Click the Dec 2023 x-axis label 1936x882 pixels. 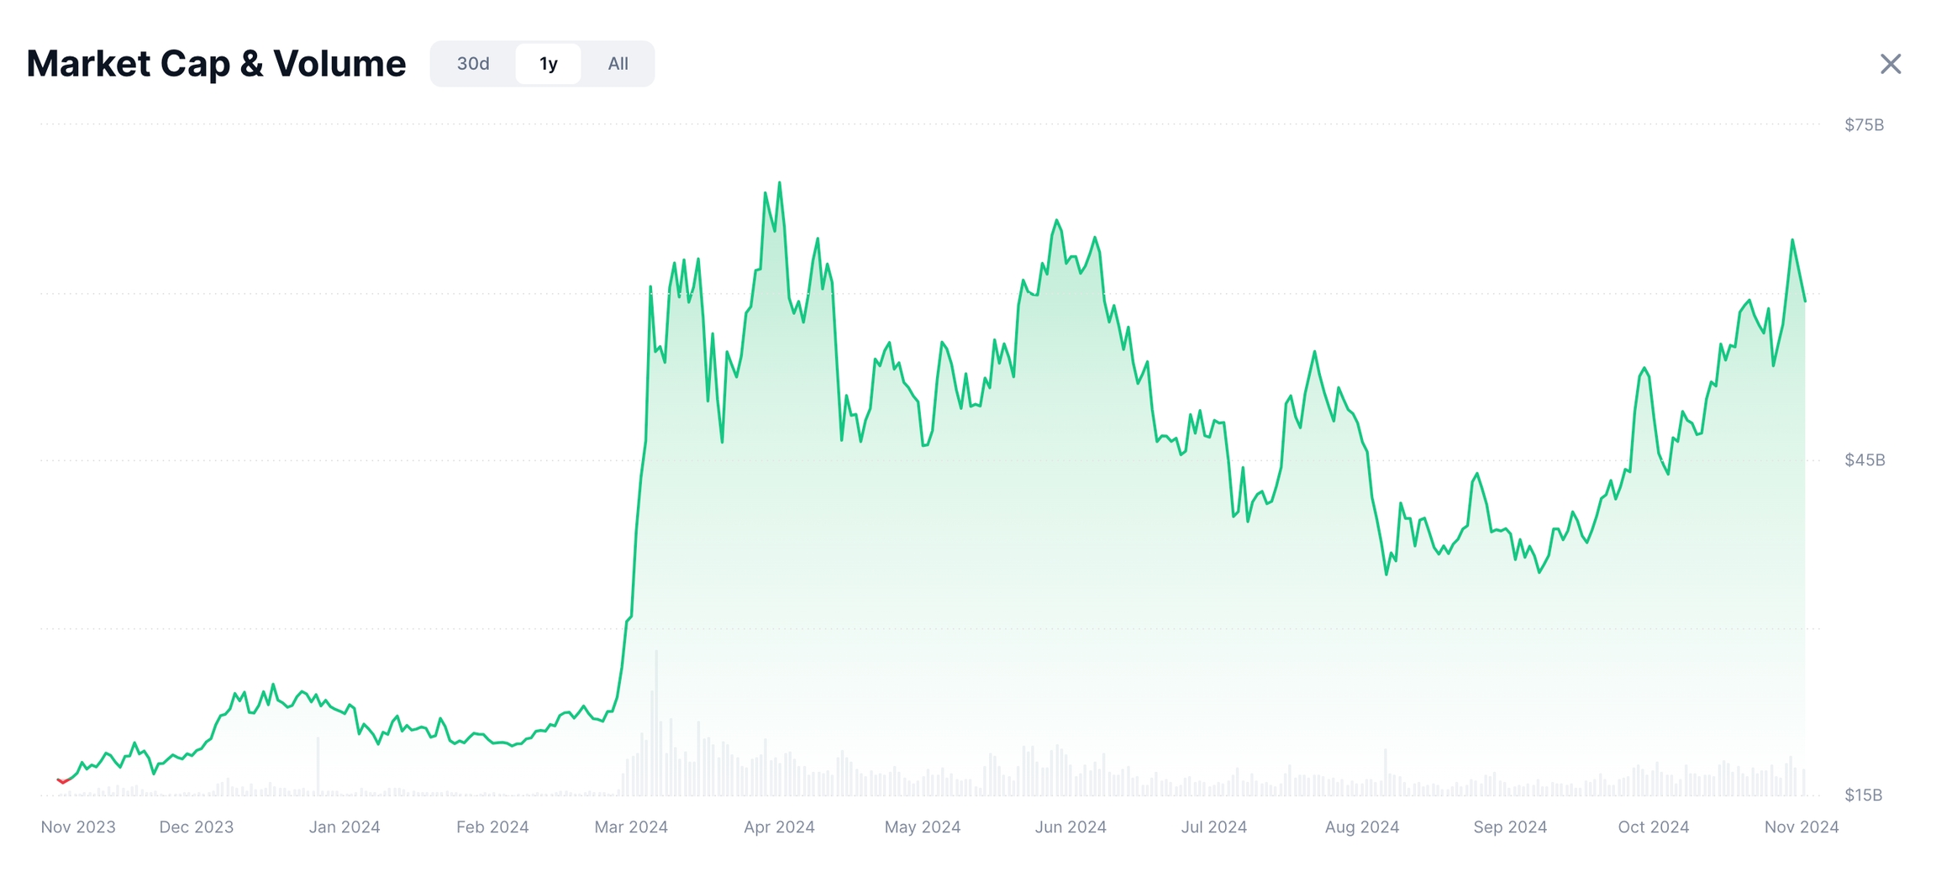196,827
